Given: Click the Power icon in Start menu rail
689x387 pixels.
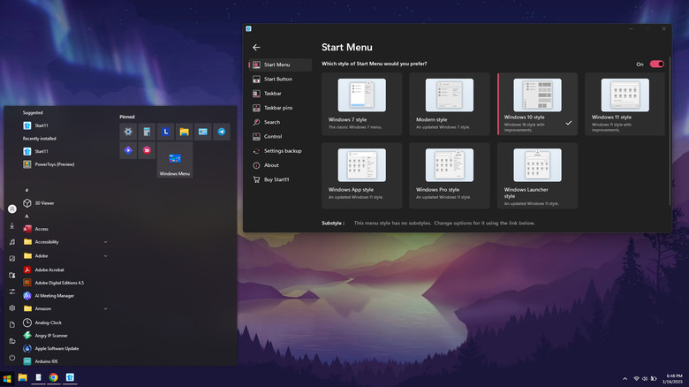Looking at the screenshot, I should (12, 358).
